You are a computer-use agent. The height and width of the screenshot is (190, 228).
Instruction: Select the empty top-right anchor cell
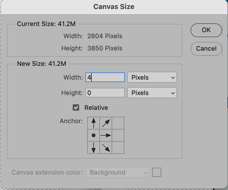pos(118,123)
